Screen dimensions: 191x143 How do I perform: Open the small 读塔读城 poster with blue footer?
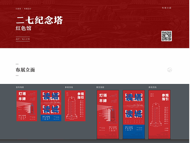[x=51, y=106]
